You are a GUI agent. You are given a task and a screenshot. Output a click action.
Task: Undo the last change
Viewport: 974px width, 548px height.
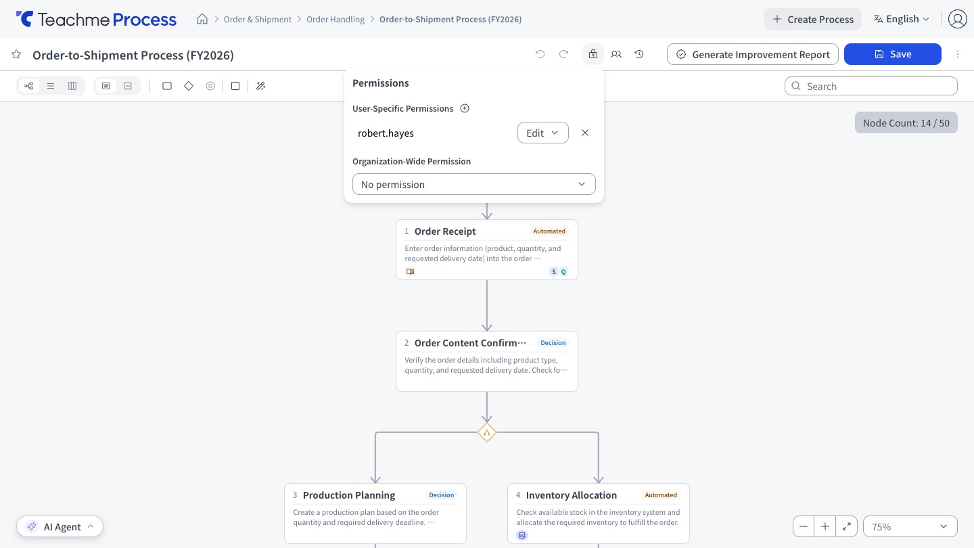tap(540, 54)
